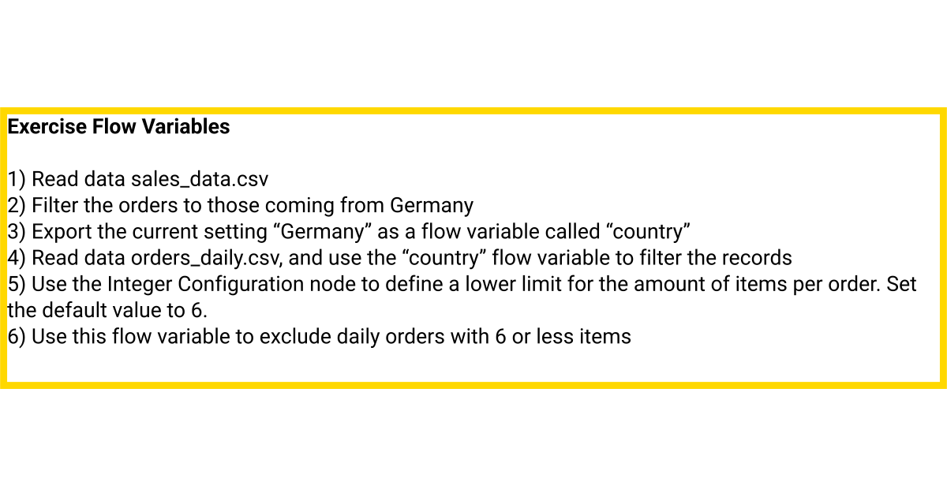Click 'the default value to 6.' line
Viewport: 947px width, 497px height.
[107, 310]
